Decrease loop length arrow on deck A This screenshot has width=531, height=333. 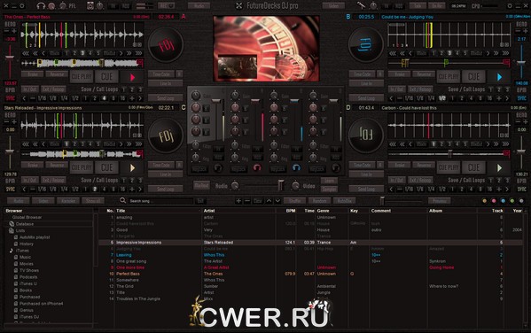[24, 98]
